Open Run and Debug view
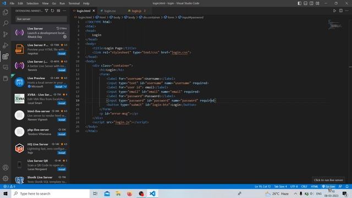 pyautogui.click(x=5, y=45)
